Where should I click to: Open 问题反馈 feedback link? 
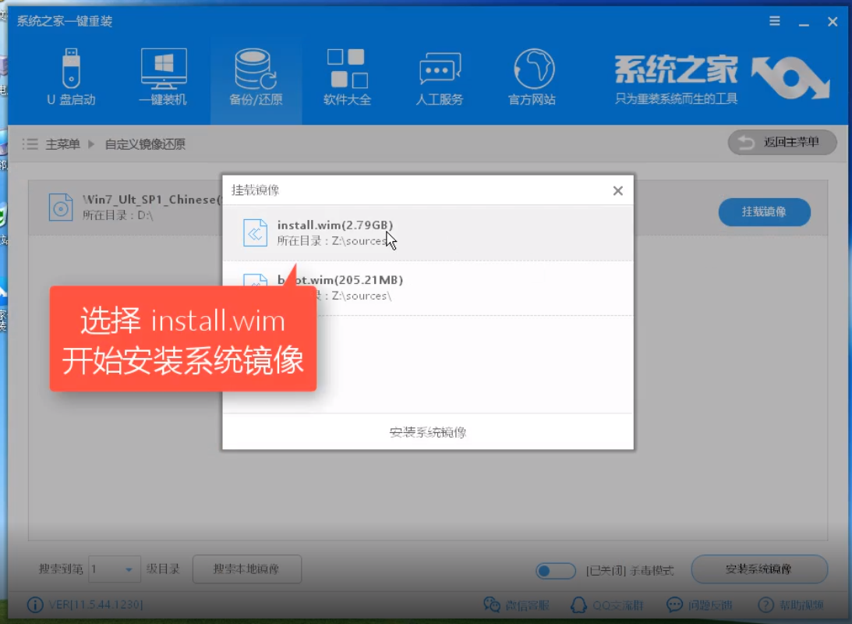(x=700, y=605)
